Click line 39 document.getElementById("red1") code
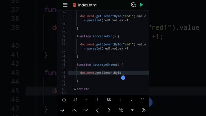Screen dimensions: 206x116 click(108, 44)
